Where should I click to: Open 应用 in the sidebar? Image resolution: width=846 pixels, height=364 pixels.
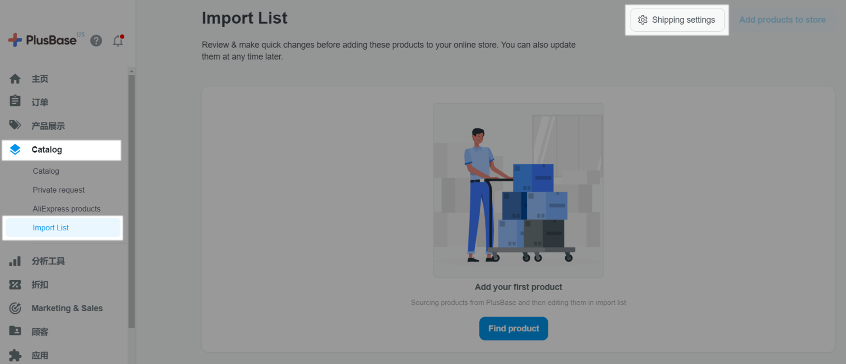tap(40, 356)
